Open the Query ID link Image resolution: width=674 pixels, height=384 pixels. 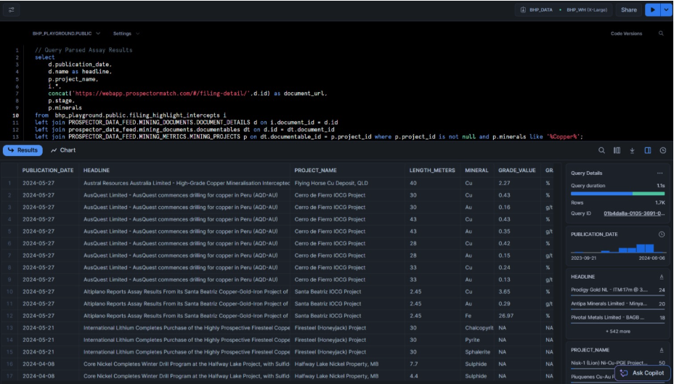(x=634, y=213)
